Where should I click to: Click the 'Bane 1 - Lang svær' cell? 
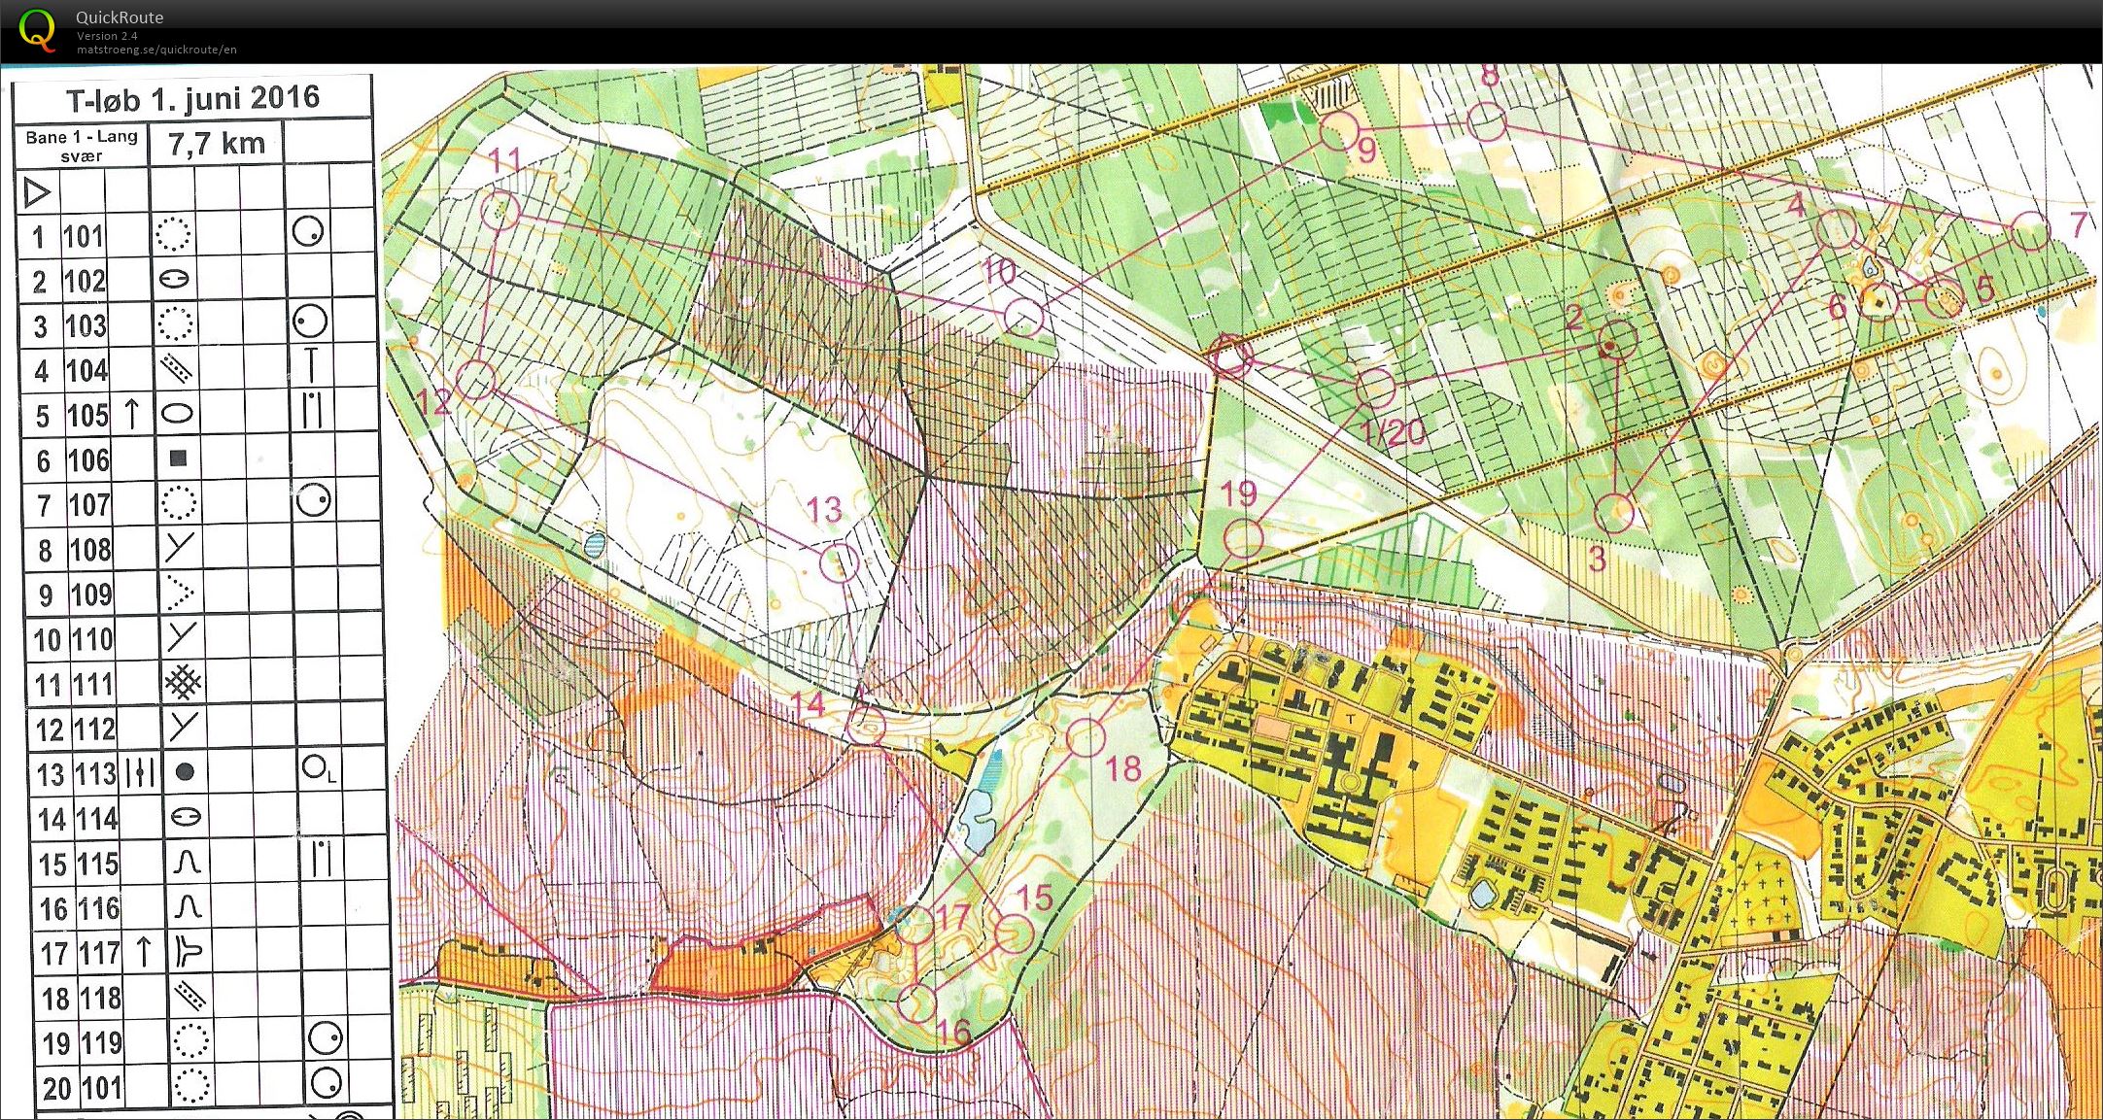tap(82, 146)
